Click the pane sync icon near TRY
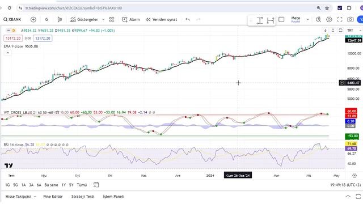 click(x=340, y=30)
